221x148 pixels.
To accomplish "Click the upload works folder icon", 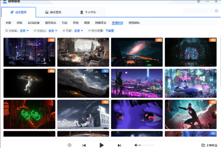I will pos(203,145).
